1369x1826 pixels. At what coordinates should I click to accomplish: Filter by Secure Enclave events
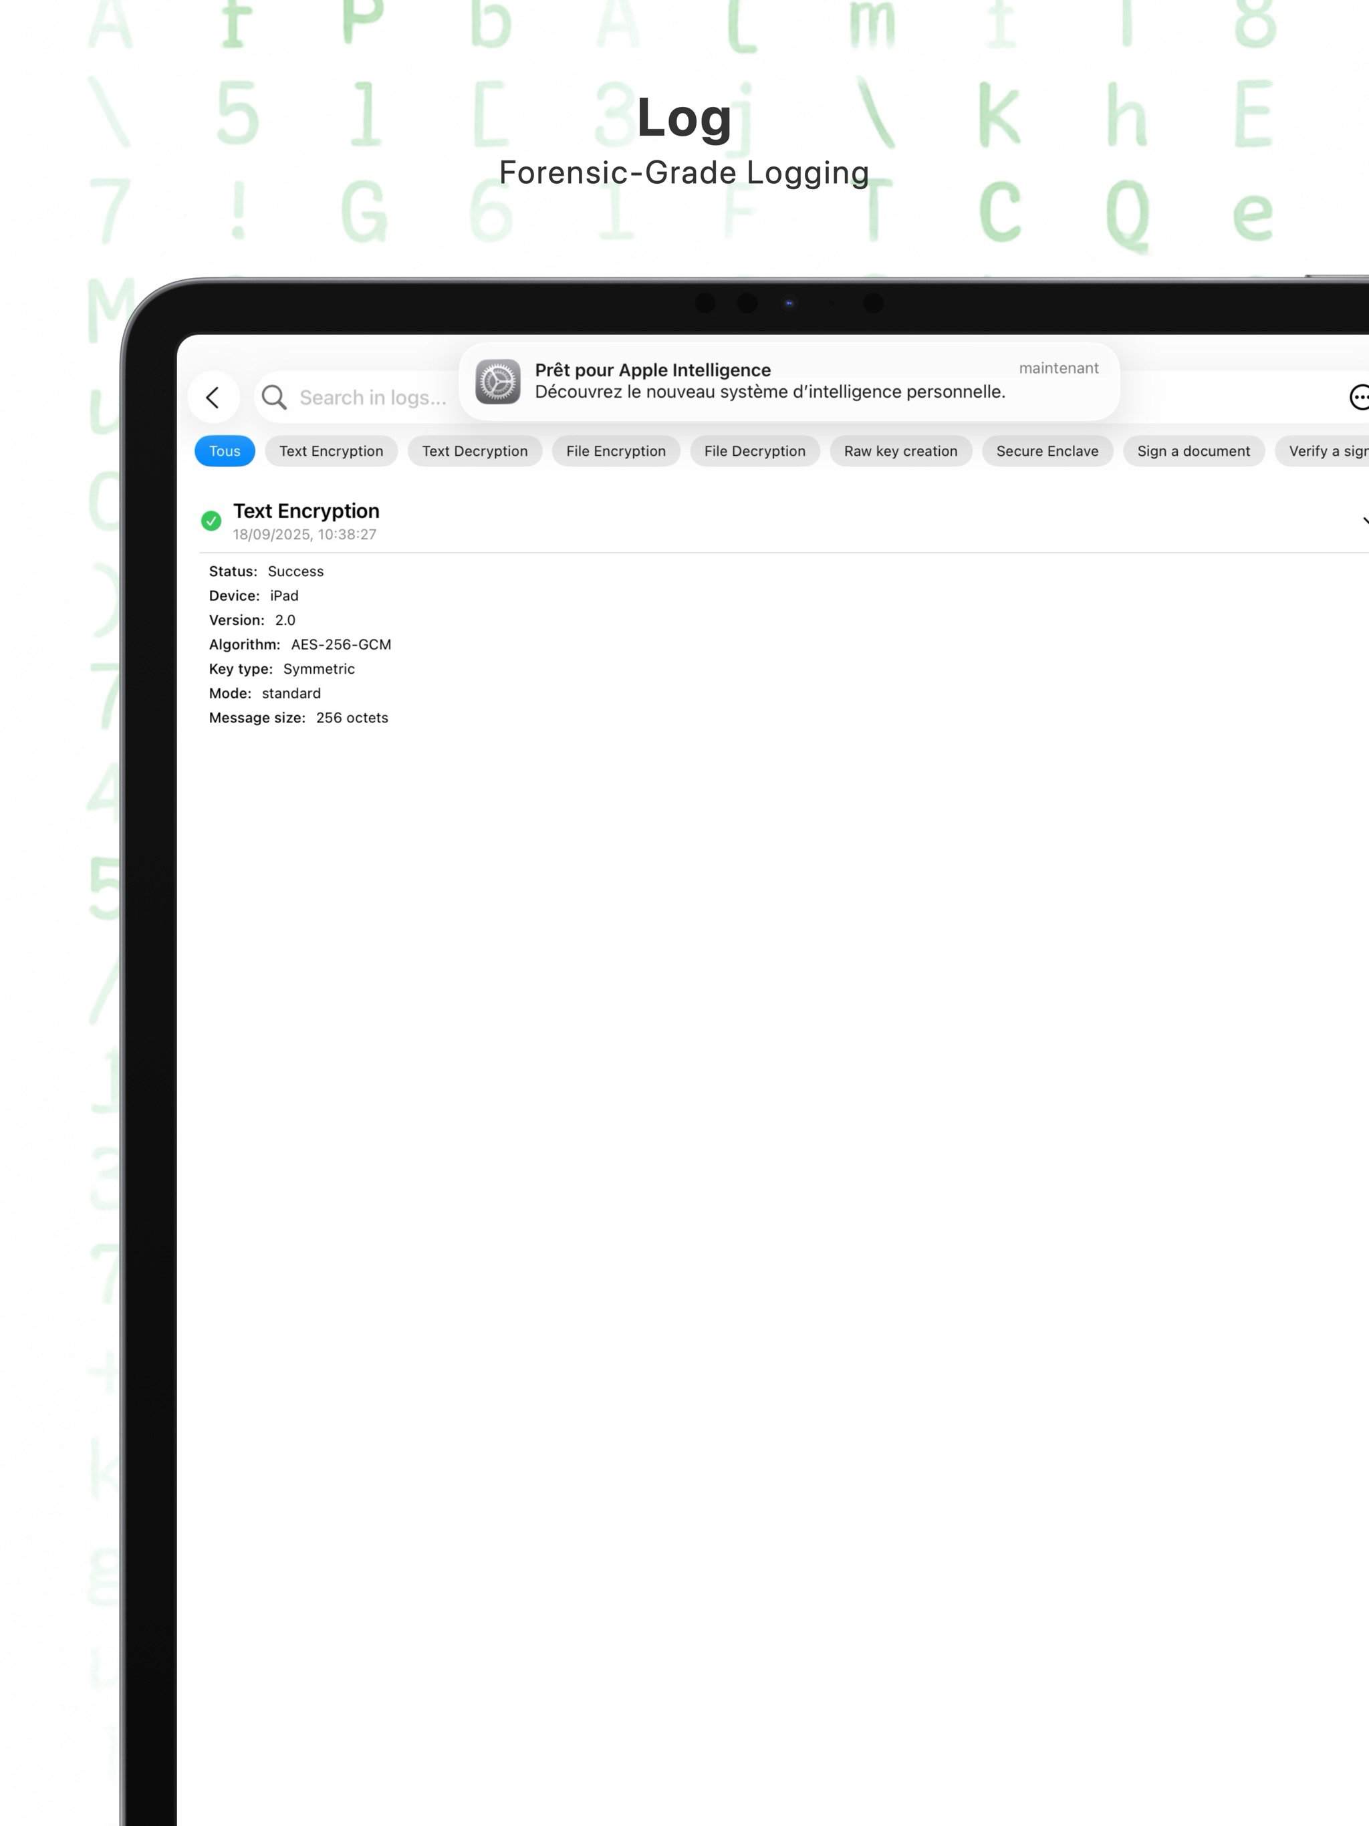coord(1047,452)
